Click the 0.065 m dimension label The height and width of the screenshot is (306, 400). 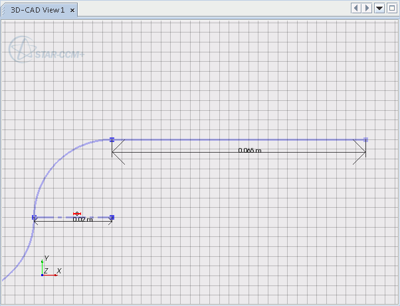click(250, 151)
